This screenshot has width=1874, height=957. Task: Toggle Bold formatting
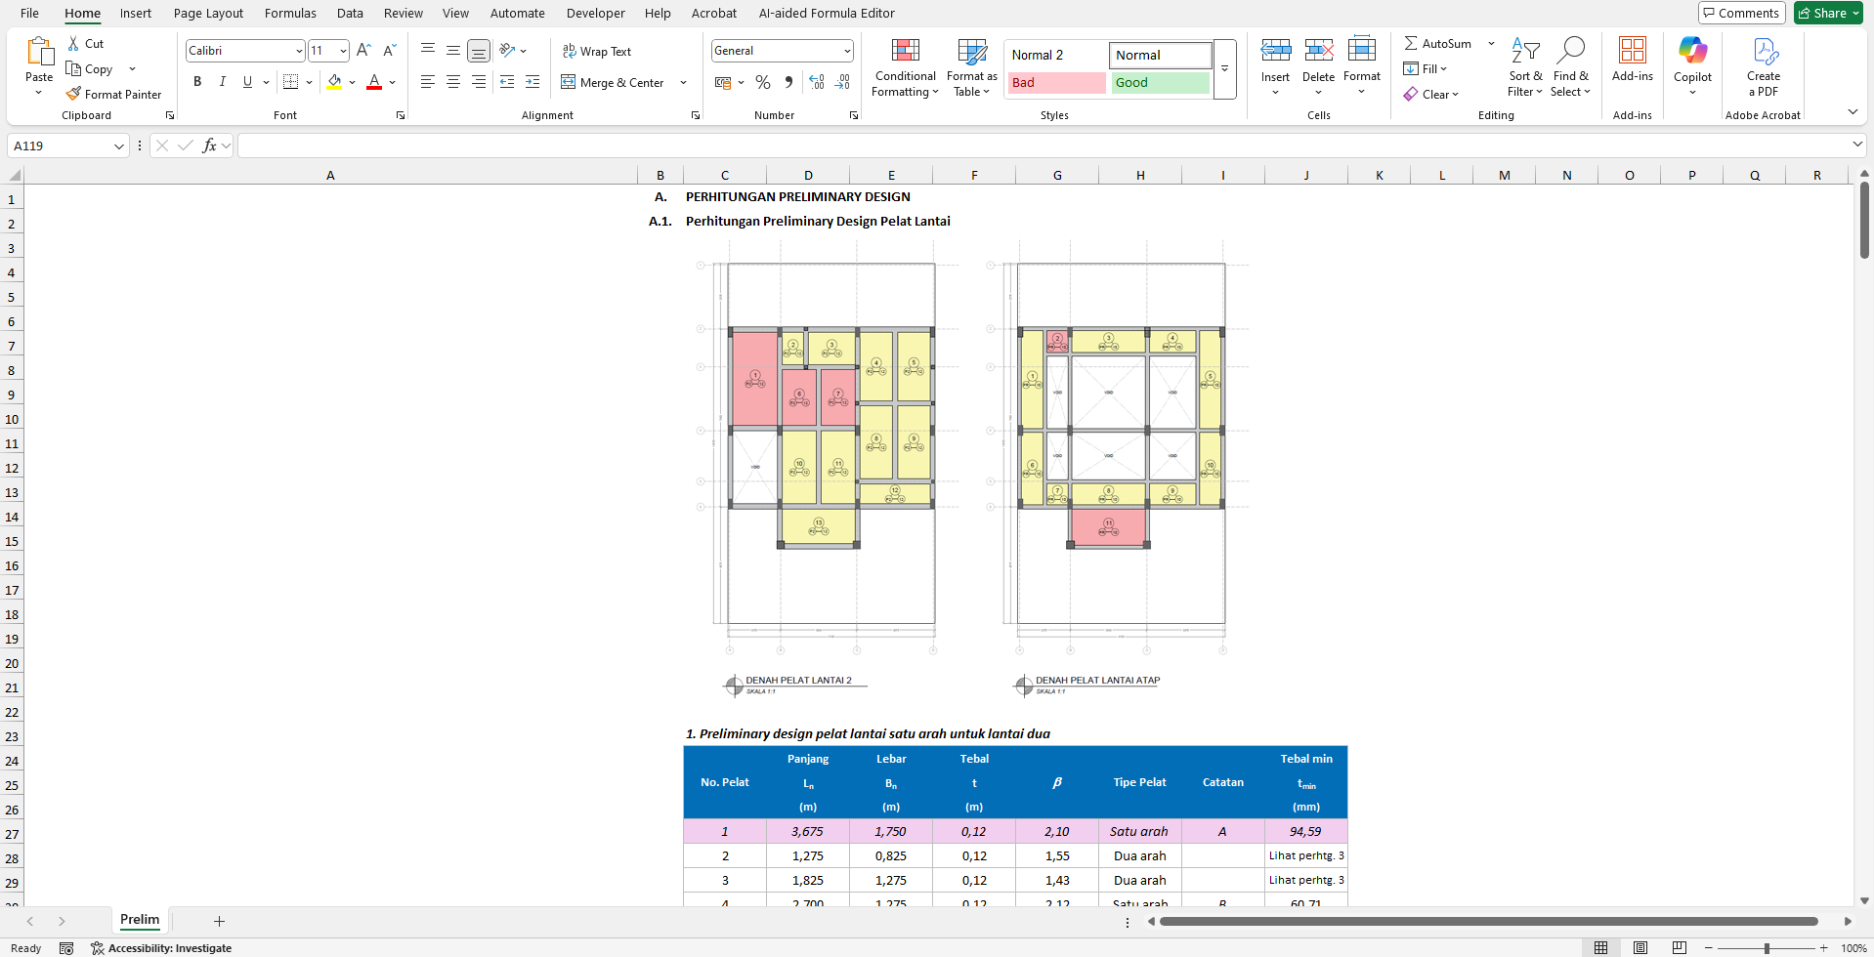197,82
